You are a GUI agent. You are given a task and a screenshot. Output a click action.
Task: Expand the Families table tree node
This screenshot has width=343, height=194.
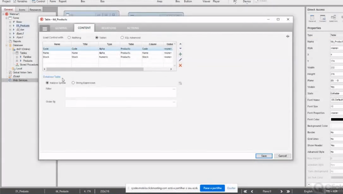pyautogui.click(x=17, y=57)
